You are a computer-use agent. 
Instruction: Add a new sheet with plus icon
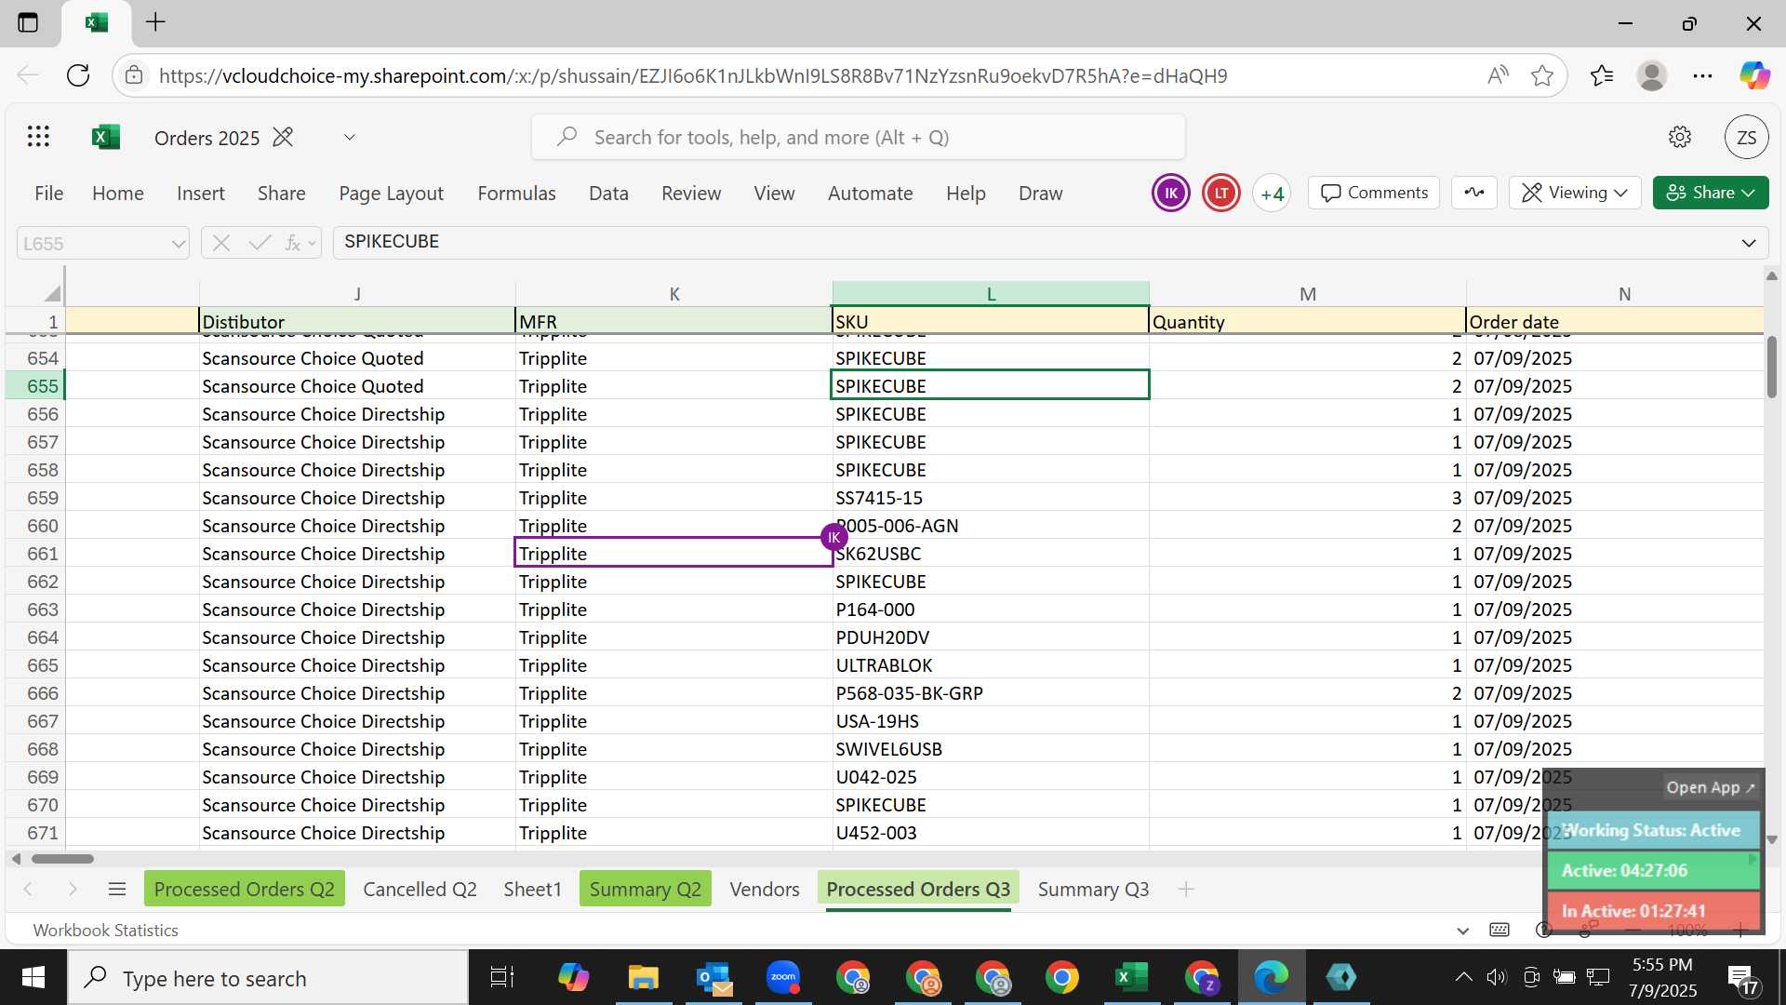point(1186,889)
